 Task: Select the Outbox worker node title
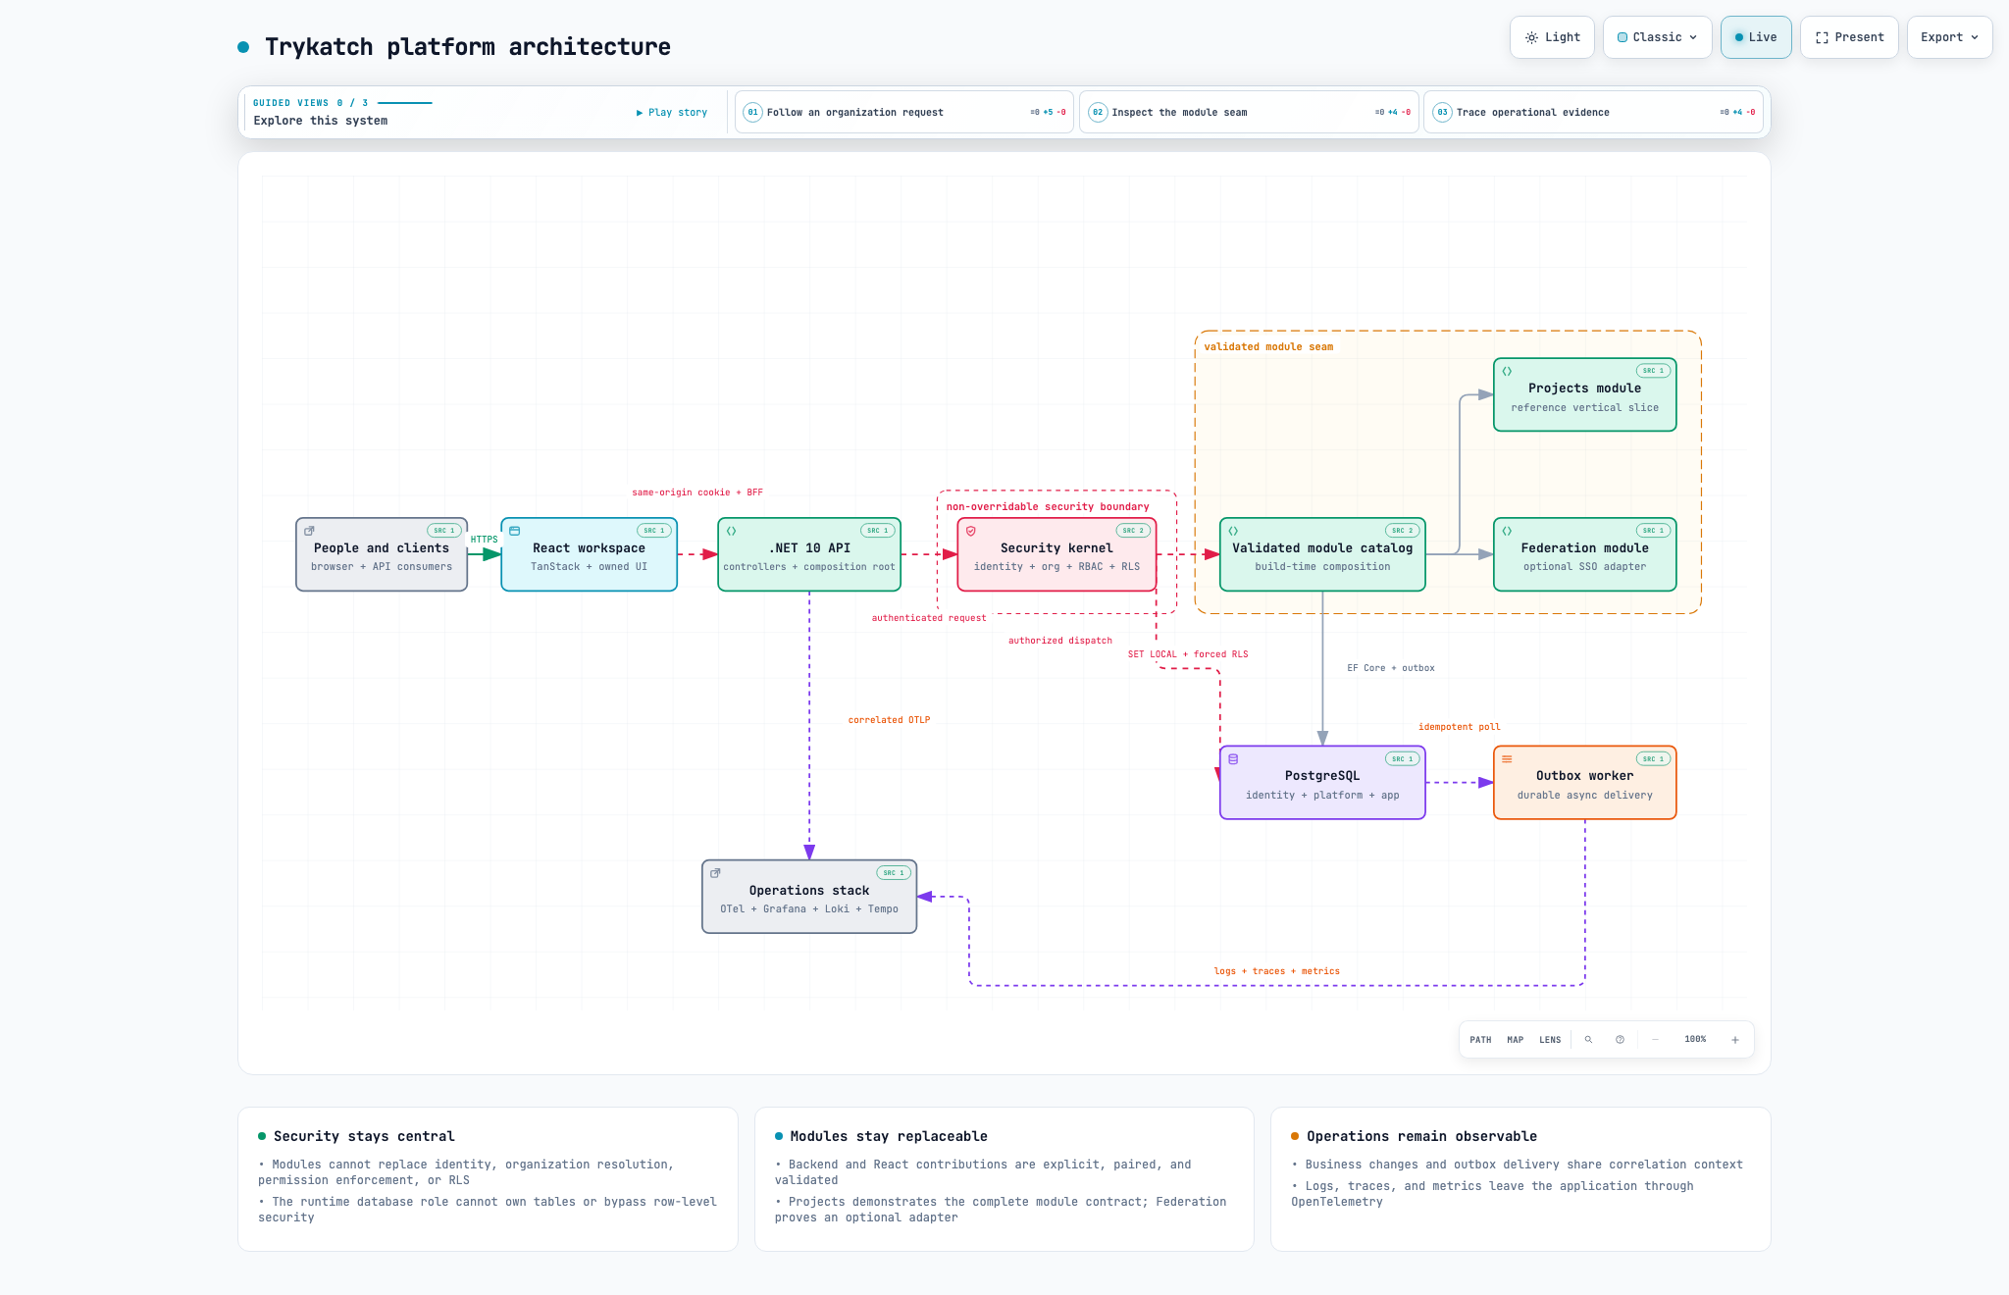click(x=1584, y=776)
